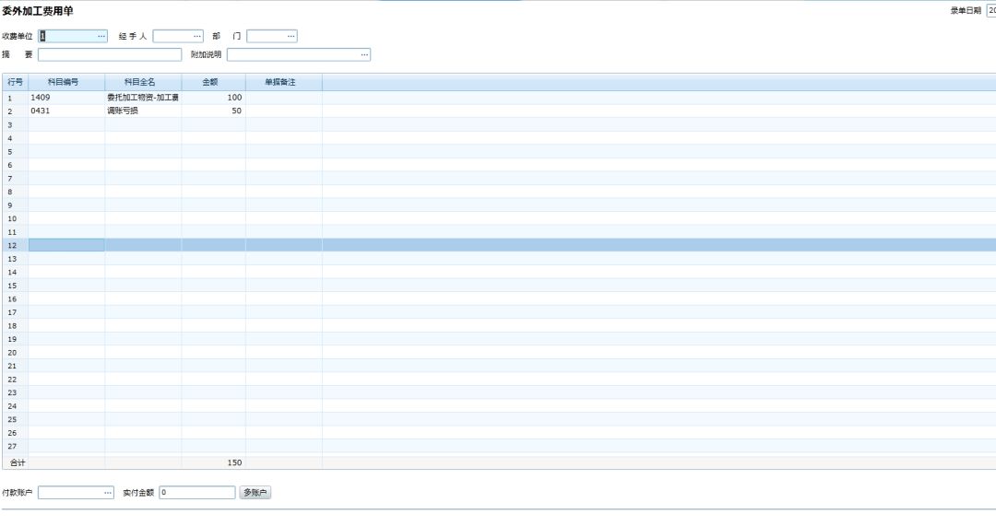The width and height of the screenshot is (996, 526).
Task: Click the total amount 150 in 合计 row
Action: click(x=213, y=462)
